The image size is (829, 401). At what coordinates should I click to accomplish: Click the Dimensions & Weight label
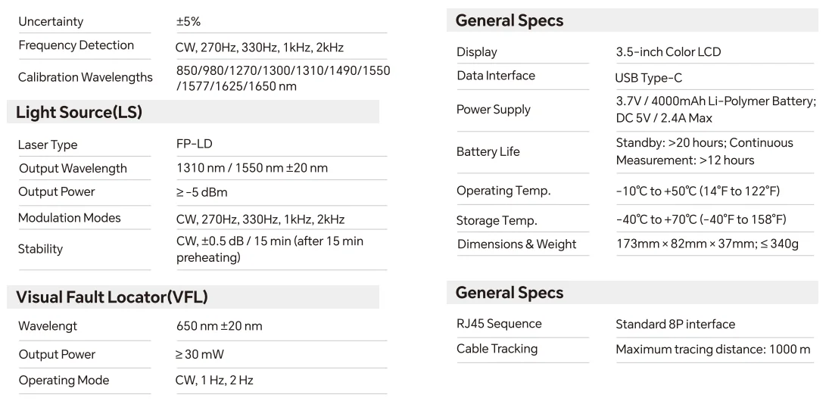click(516, 244)
